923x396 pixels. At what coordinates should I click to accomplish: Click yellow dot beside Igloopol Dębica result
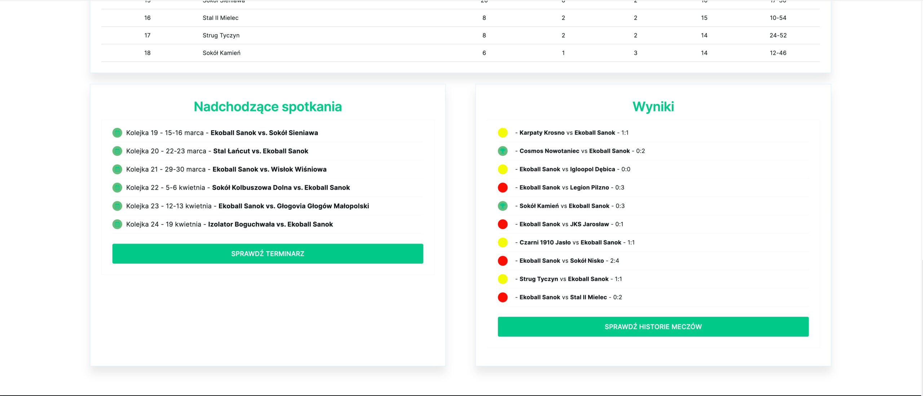point(503,169)
